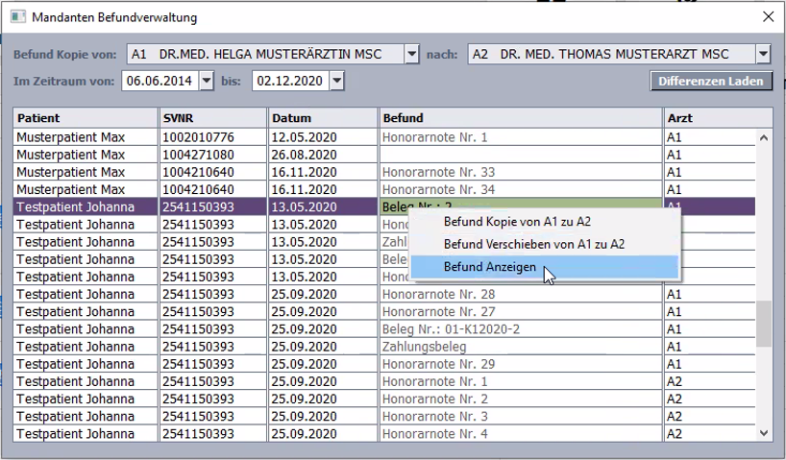Click the Mandanten Befundverwaltung window icon
This screenshot has height=460, width=786.
pos(18,17)
